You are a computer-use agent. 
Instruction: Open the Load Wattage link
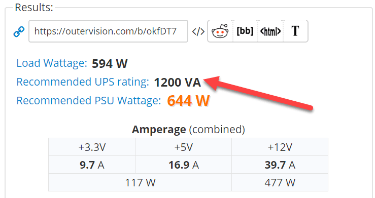52,63
